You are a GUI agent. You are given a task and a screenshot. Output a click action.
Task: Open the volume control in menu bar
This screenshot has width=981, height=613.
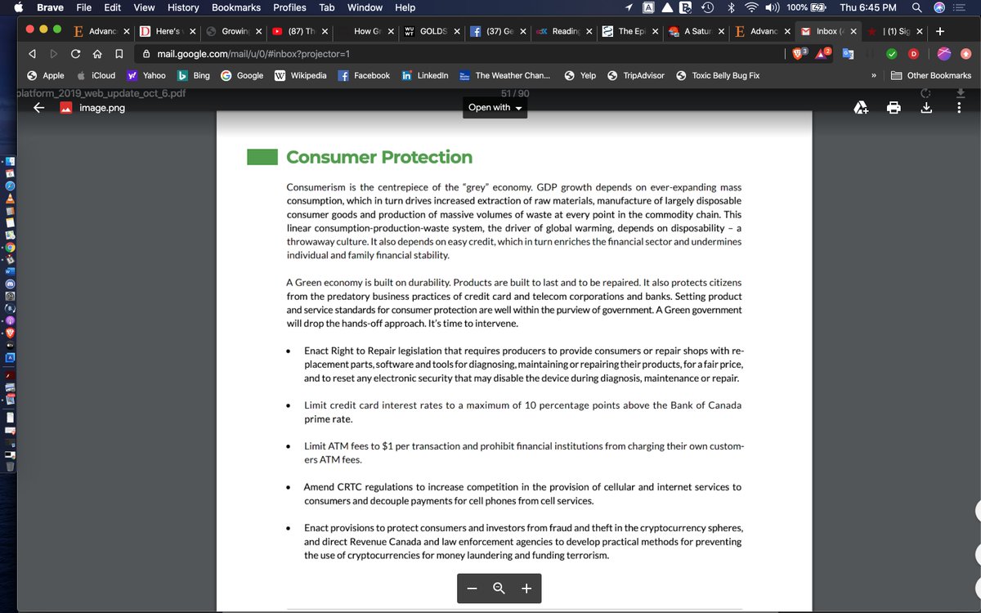(772, 7)
